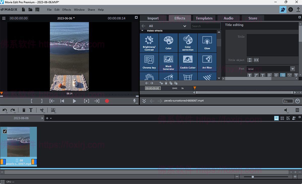Toggle storyboard mode view button
302x184 pixels.
(x=276, y=118)
